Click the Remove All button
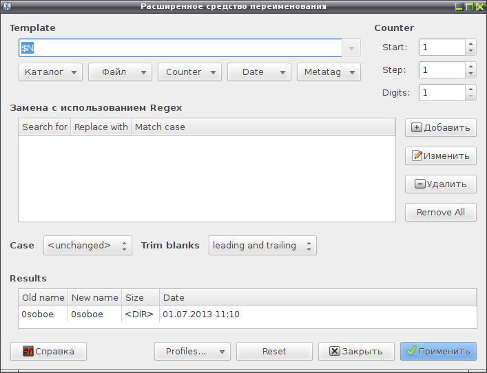This screenshot has height=373, width=487. pyautogui.click(x=440, y=212)
